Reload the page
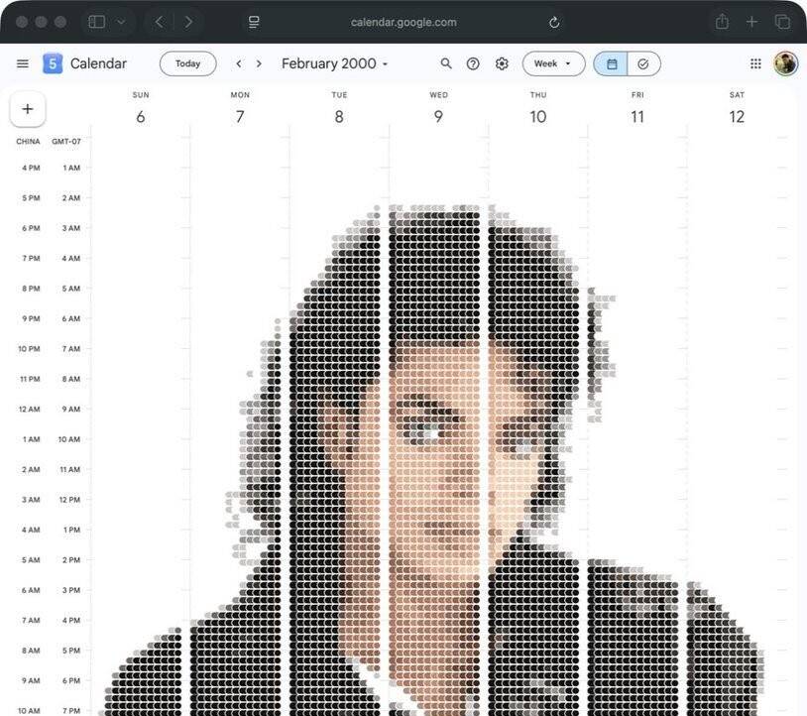Screen dimensions: 807x716 pyautogui.click(x=554, y=22)
